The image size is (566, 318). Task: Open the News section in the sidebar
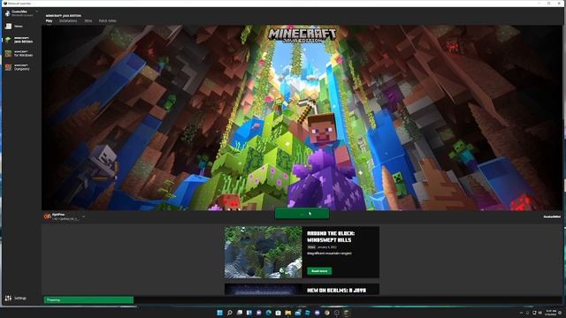click(x=14, y=26)
